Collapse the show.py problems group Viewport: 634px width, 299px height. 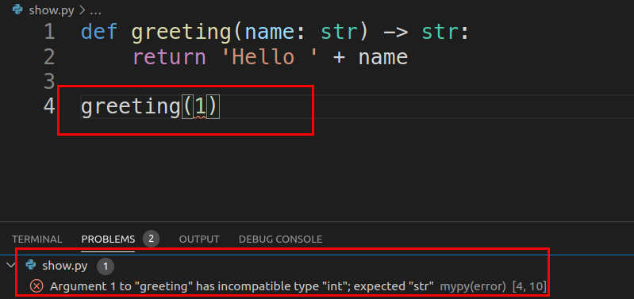click(x=10, y=266)
